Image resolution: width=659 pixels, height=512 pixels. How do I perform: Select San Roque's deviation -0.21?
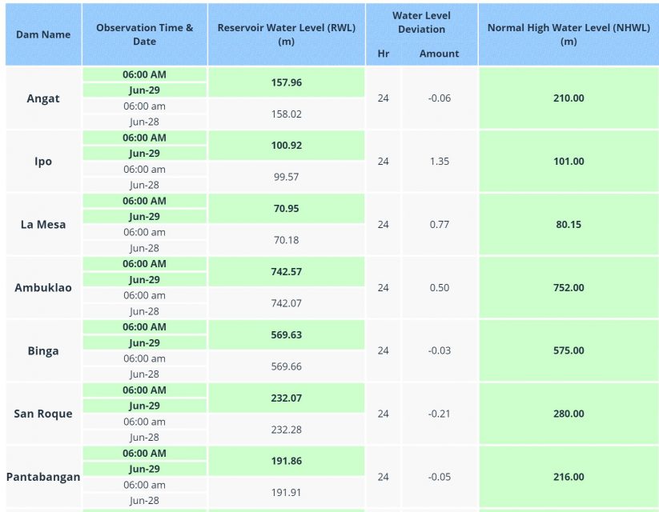pos(439,414)
